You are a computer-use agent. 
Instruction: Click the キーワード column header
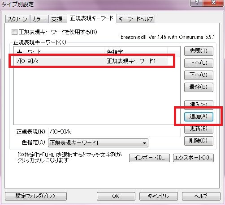point(59,52)
